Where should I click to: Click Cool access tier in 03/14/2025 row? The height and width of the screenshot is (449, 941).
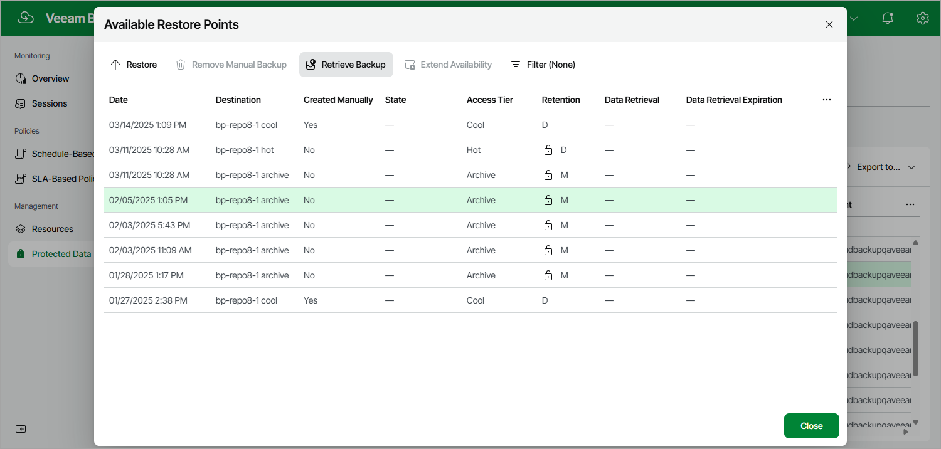point(476,125)
